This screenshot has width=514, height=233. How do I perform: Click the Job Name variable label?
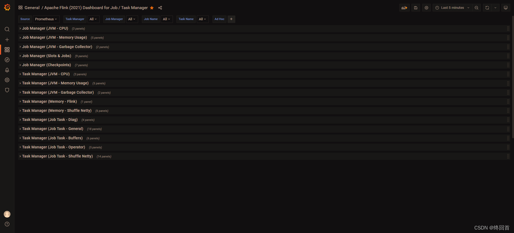click(151, 19)
